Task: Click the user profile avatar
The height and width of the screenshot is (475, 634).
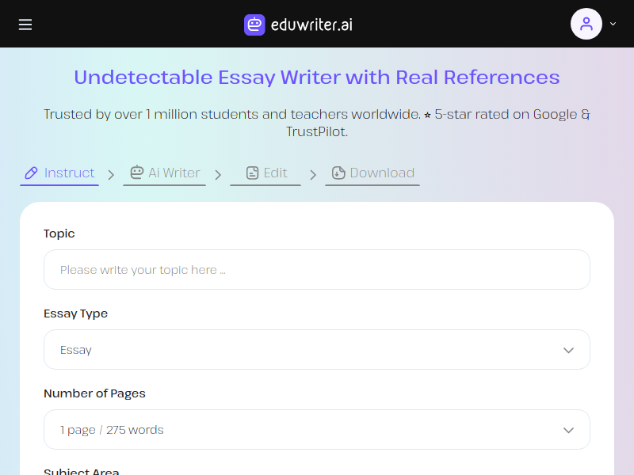Action: (x=586, y=24)
